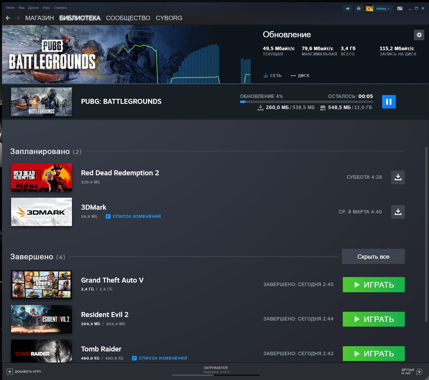Play Resident Evil 2
429x380 pixels.
[374, 319]
